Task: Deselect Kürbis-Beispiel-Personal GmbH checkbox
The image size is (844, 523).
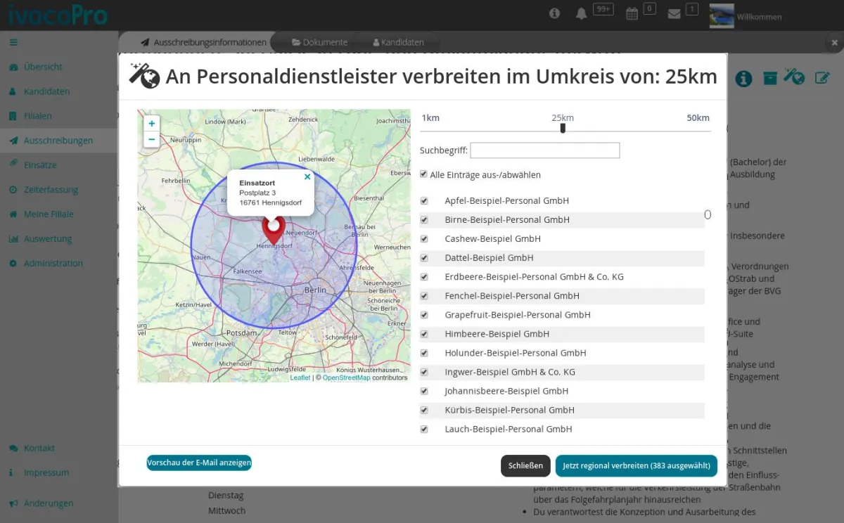Action: [x=423, y=410]
